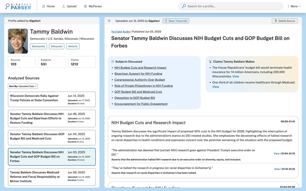Image resolution: width=306 pixels, height=191 pixels.
Task: Jump to Encouragement for Public Engagement
Action: [x=141, y=104]
